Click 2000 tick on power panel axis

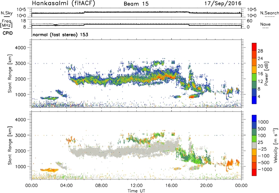click(x=21, y=79)
